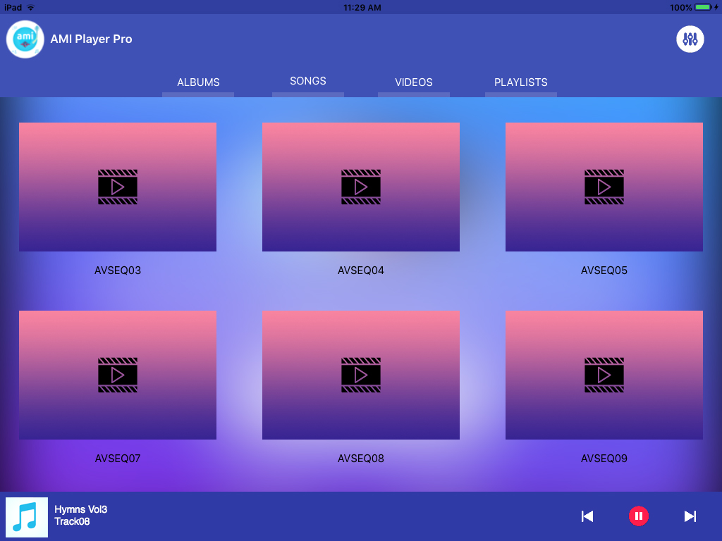Pause the currently playing track
The image size is (722, 541).
coord(639,516)
